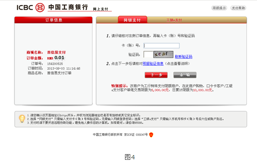Click the gray 重置 button
Image resolution: width=257 pixels, height=162 pixels.
click(185, 75)
